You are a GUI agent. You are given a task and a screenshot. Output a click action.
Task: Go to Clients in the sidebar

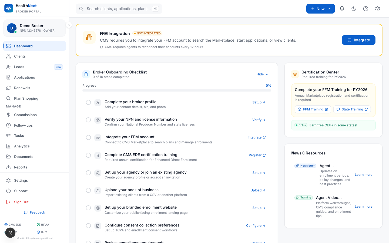(35, 56)
